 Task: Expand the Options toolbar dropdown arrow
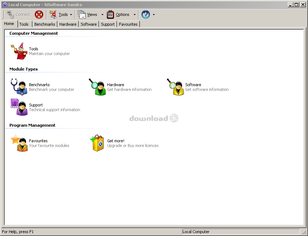[134, 15]
